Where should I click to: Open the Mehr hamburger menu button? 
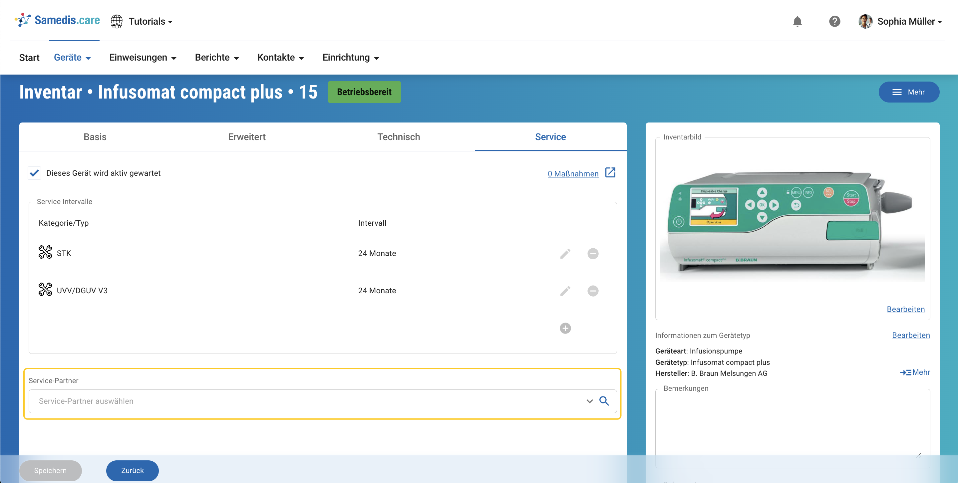[908, 92]
